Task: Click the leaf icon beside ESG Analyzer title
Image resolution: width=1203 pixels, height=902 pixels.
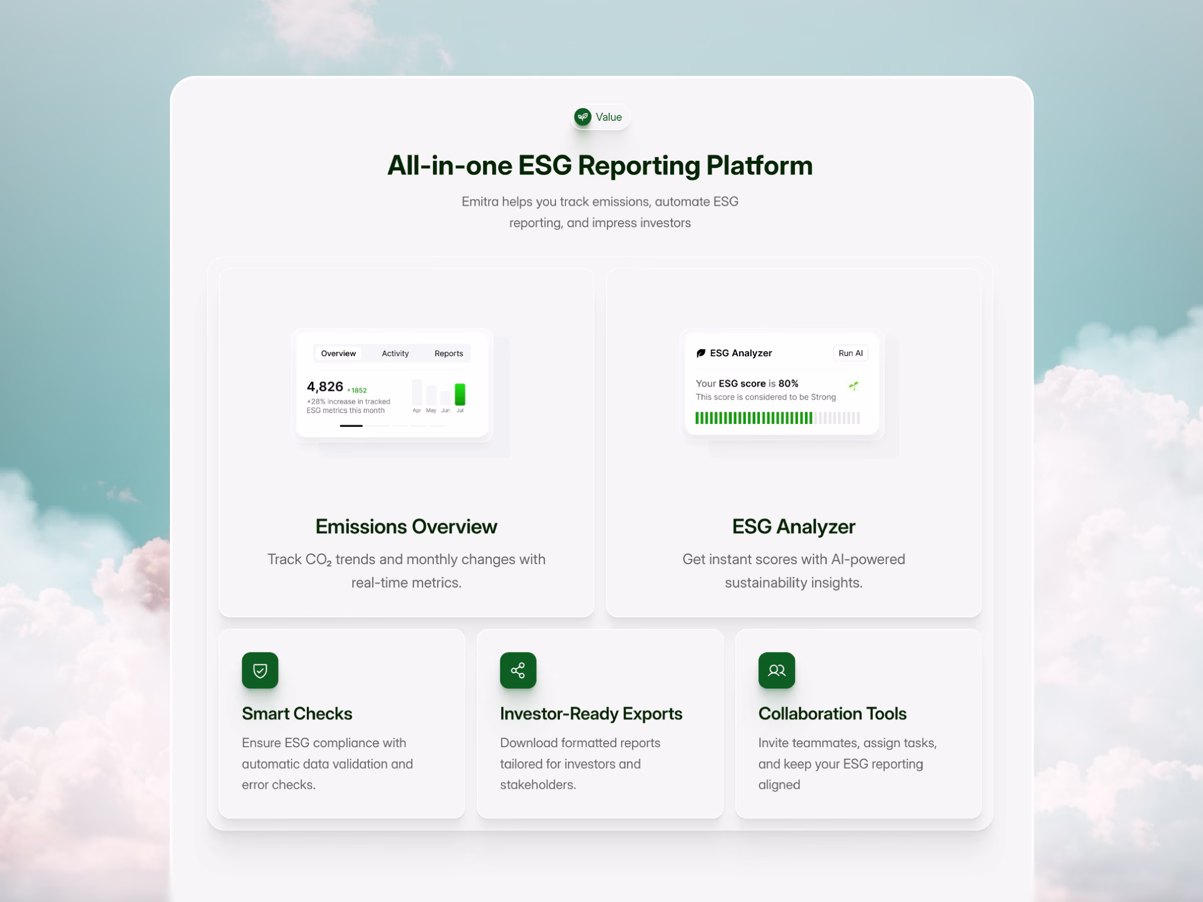Action: coord(701,353)
